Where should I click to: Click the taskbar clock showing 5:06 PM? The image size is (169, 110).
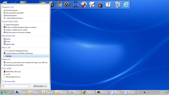[x=163, y=92]
